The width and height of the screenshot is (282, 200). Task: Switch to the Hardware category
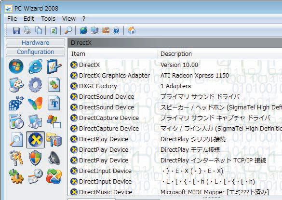[x=35, y=42]
